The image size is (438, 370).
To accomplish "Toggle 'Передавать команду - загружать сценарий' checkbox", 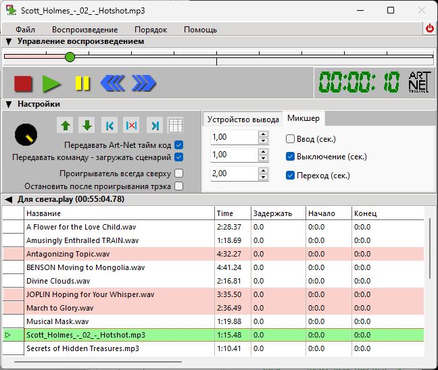I will point(178,157).
